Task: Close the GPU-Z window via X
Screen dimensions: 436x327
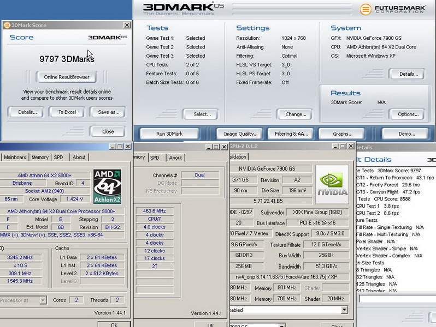Action: click(x=351, y=146)
